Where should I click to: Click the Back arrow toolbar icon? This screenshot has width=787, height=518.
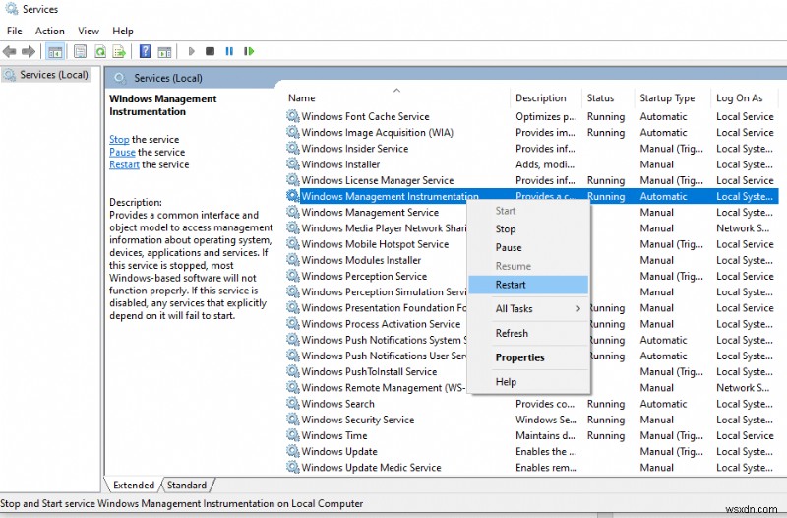(9, 51)
